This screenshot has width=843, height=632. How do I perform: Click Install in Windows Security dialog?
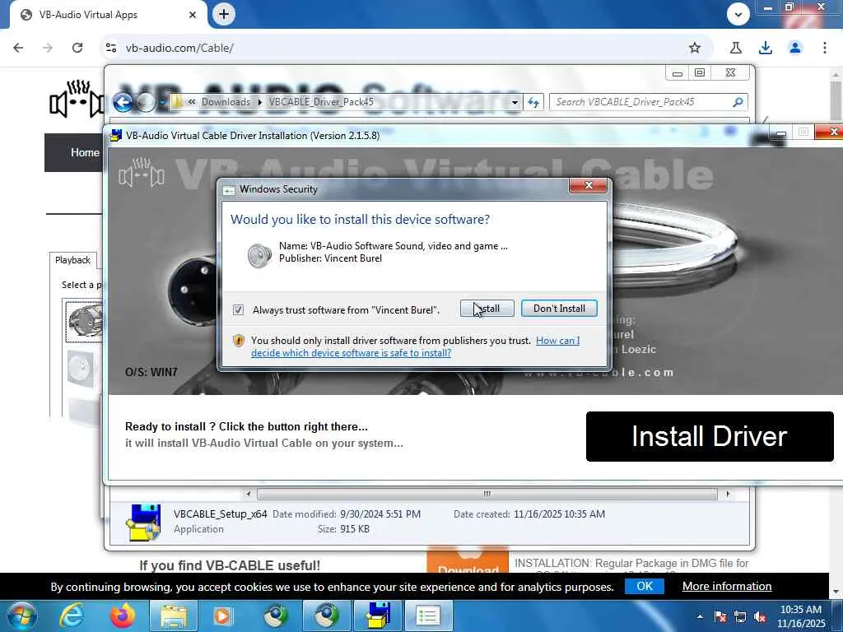[487, 309]
